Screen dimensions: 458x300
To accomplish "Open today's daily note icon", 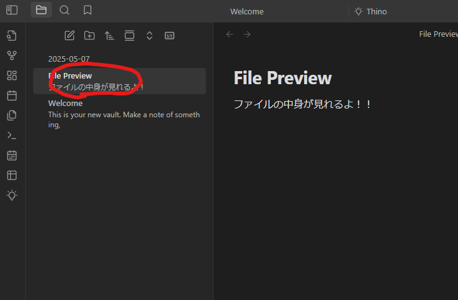I will tap(12, 95).
